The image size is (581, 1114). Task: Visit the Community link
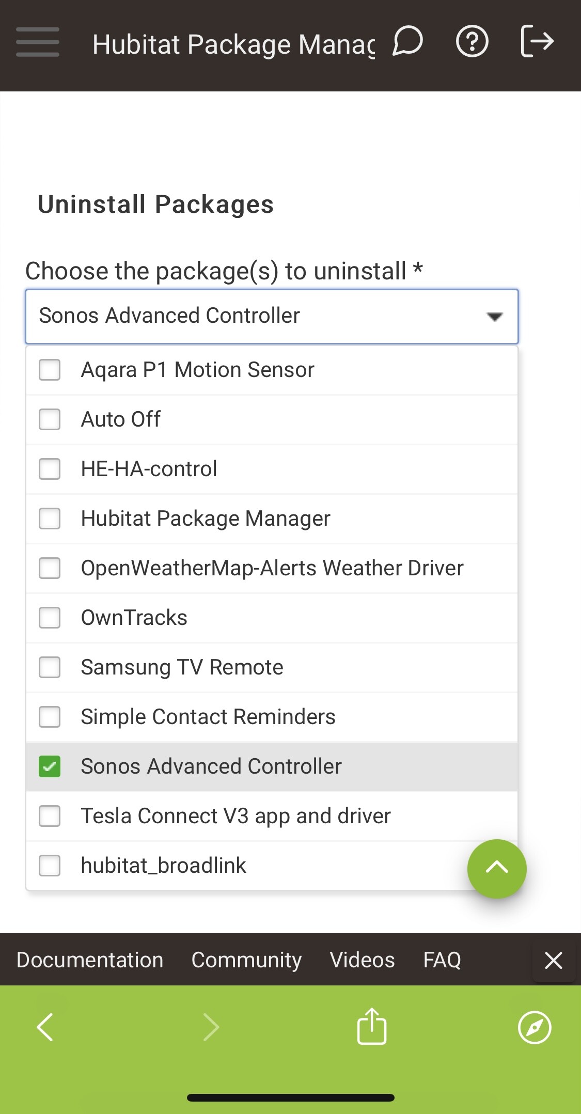[246, 960]
